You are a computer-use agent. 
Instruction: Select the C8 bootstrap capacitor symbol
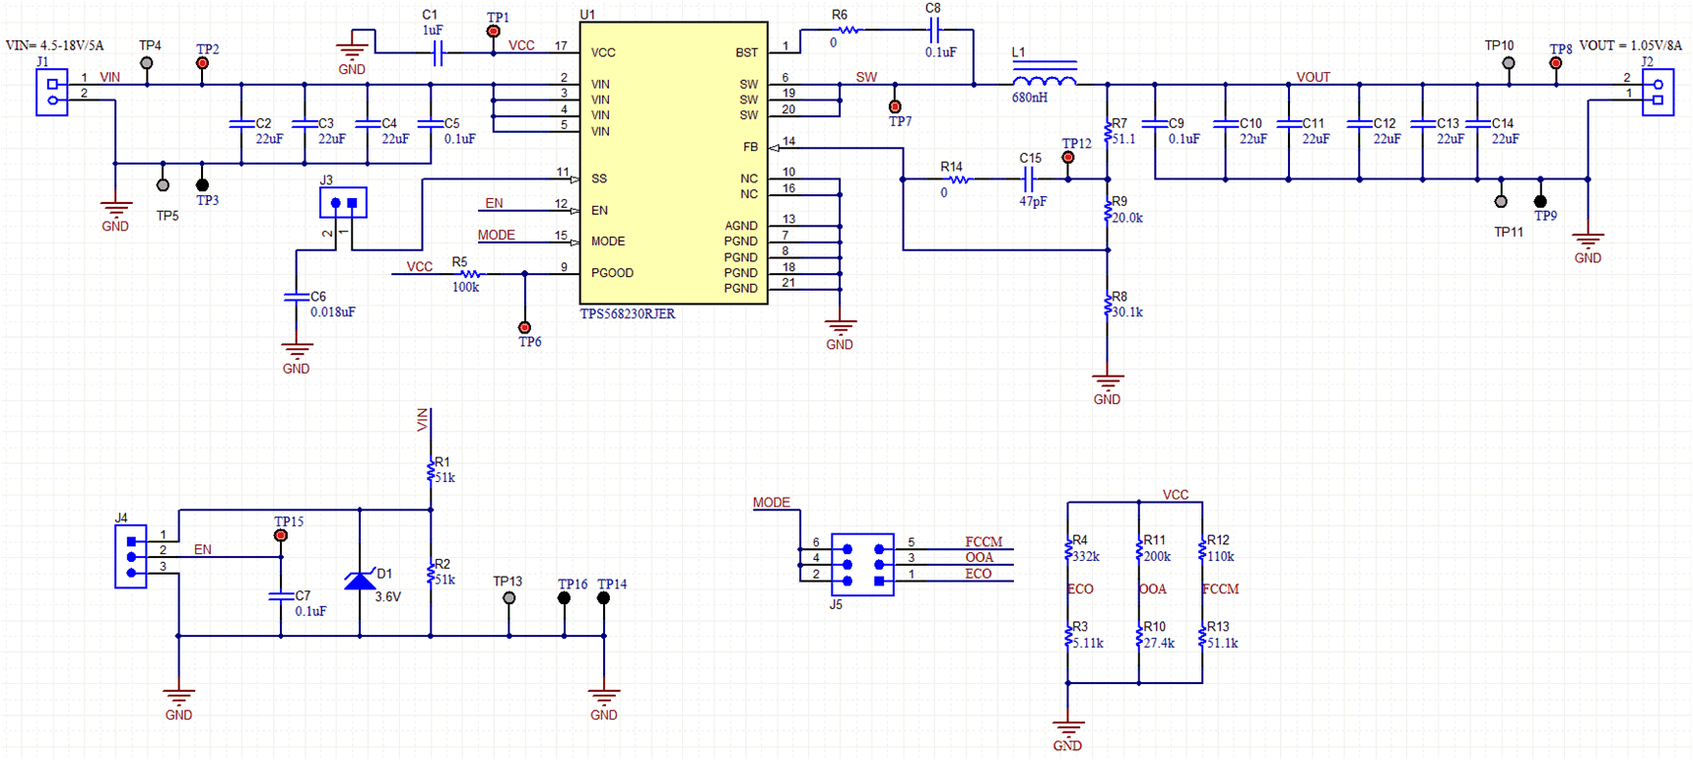point(934,30)
